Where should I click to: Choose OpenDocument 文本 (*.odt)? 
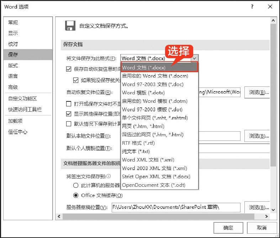[159, 185]
